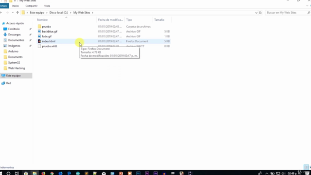
Task: Open Documentos in the sidebar
Action: [x=16, y=40]
